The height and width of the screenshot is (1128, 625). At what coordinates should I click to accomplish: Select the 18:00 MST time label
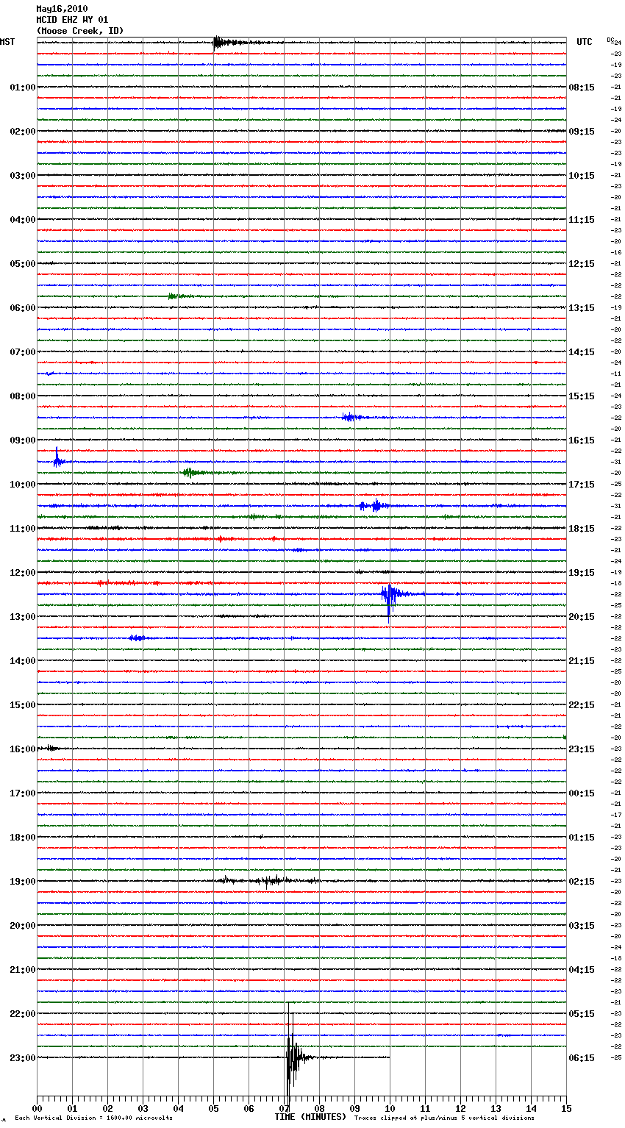click(22, 838)
